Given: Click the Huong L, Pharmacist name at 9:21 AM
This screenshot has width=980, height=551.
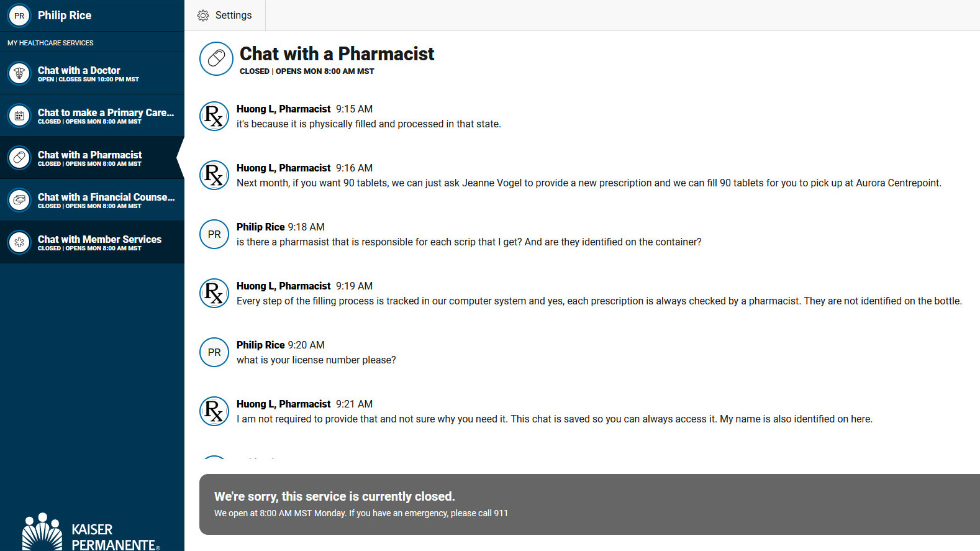Looking at the screenshot, I should (284, 404).
